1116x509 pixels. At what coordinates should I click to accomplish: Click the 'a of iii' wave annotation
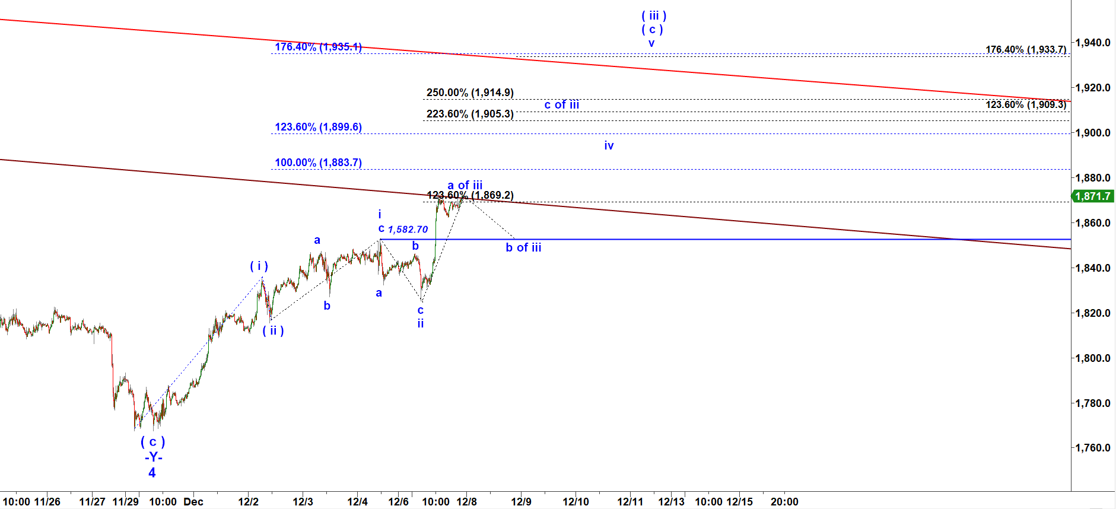(465, 185)
